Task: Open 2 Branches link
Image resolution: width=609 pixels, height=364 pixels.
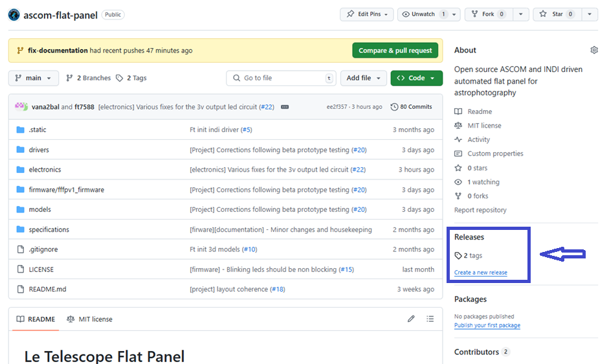Action: [89, 78]
